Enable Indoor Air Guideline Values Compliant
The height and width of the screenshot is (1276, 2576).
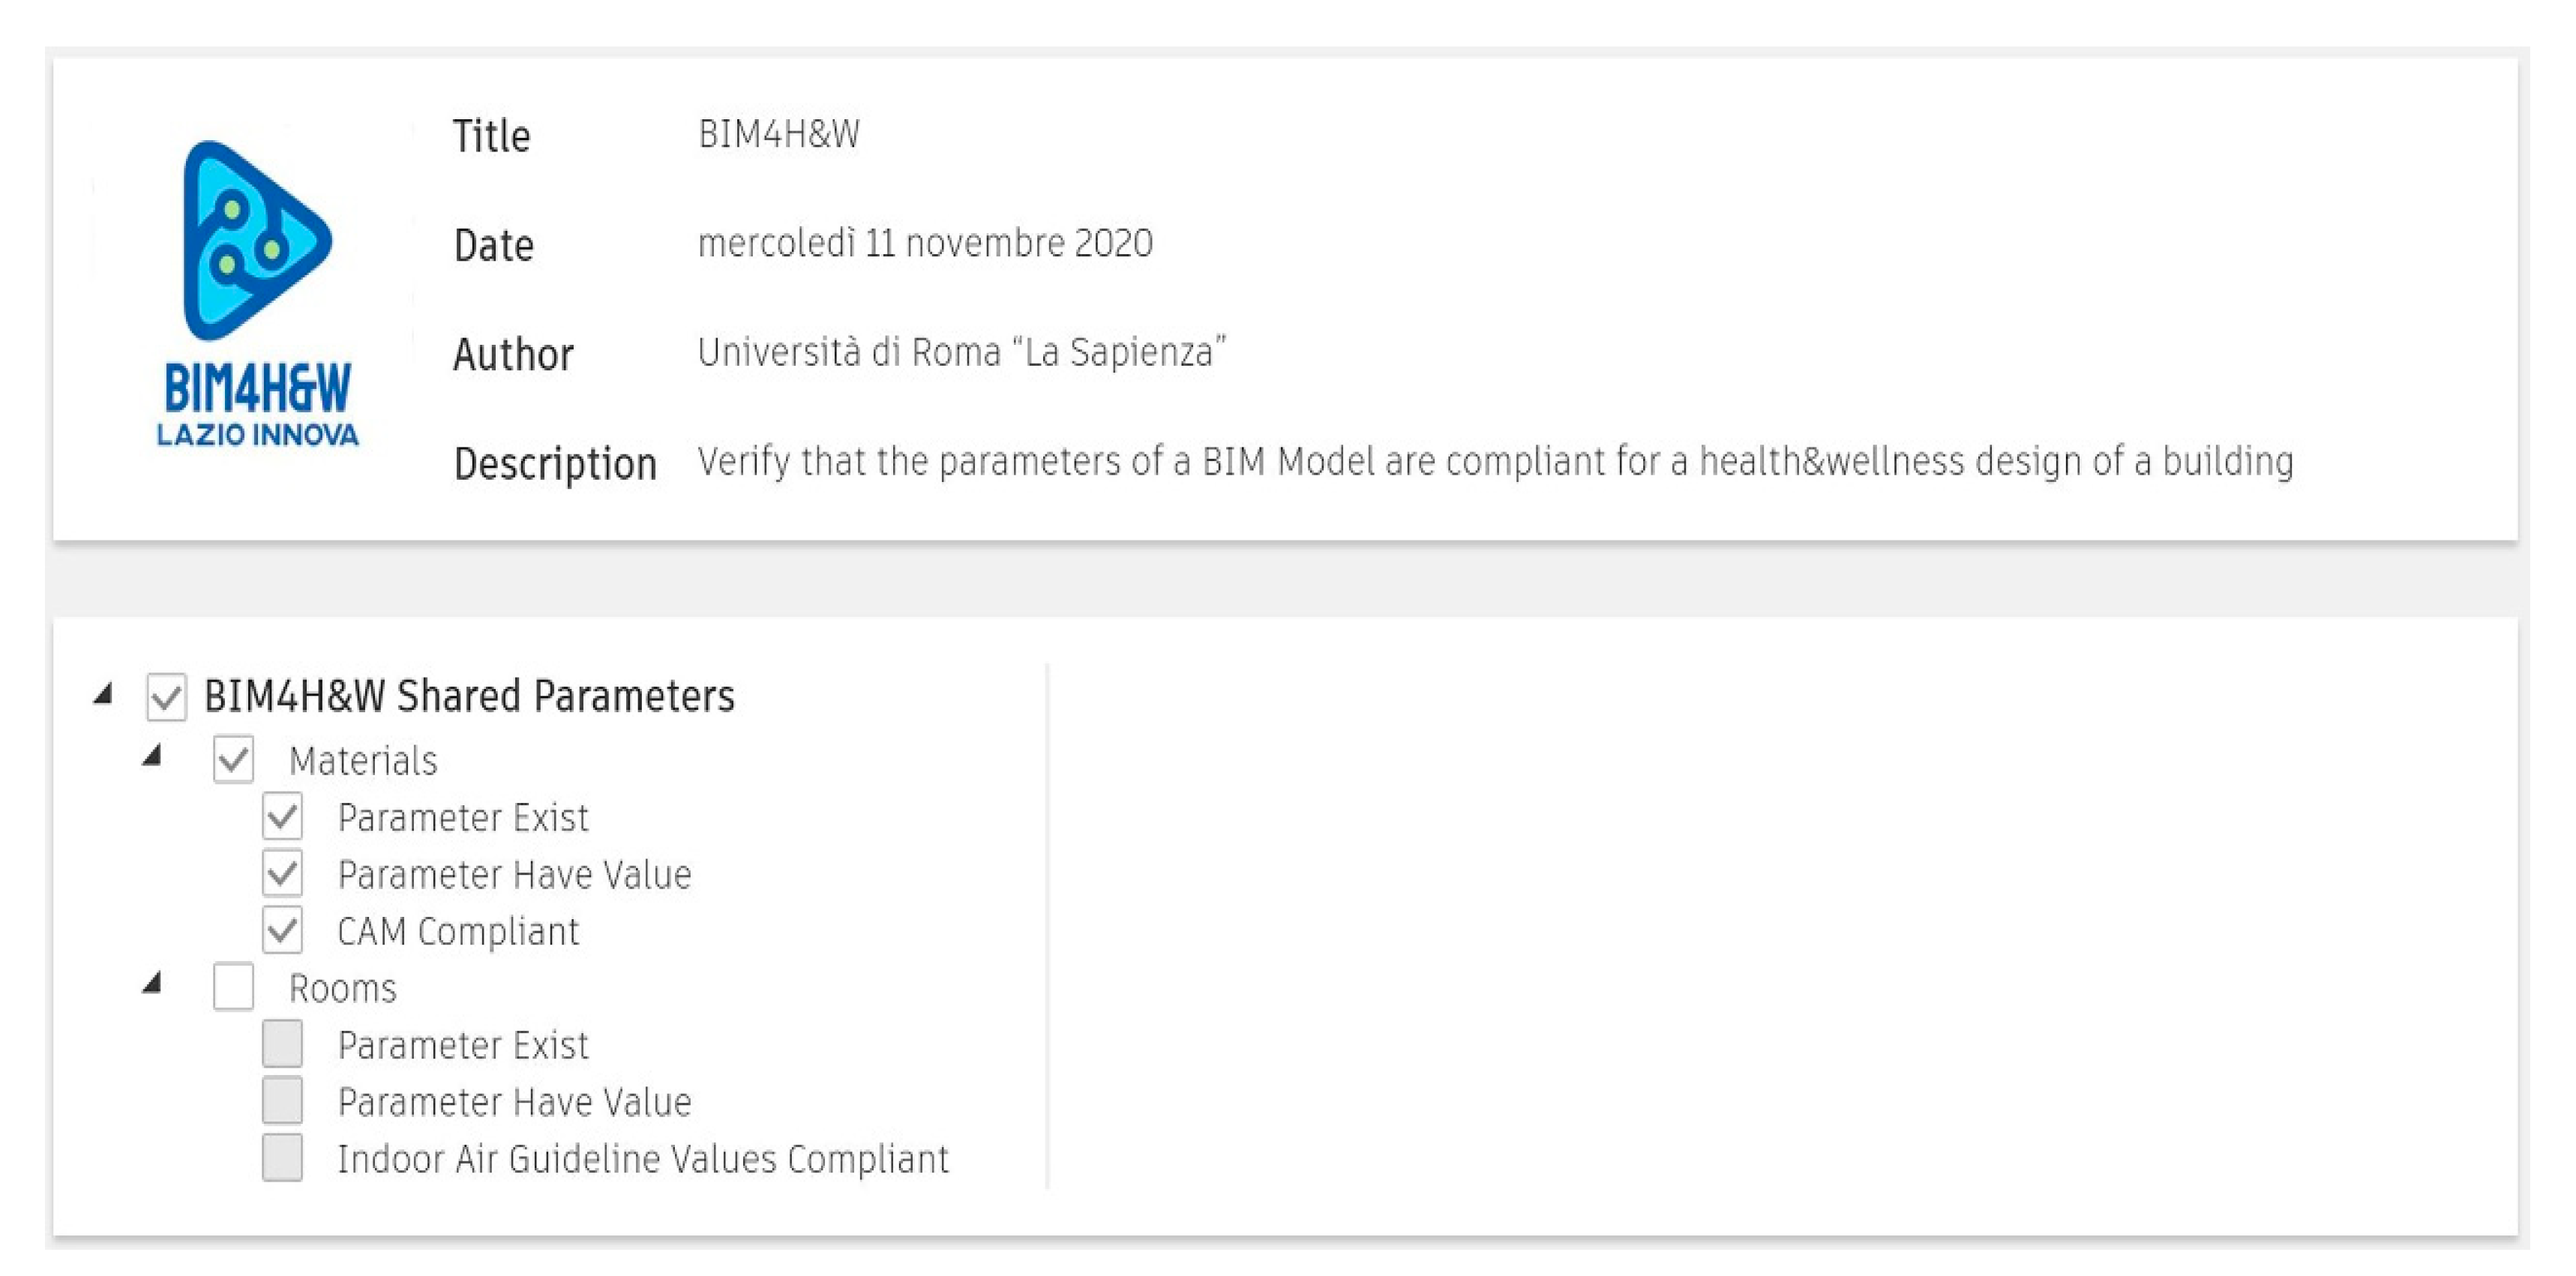283,1158
